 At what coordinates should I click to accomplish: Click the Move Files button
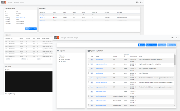point(162,45)
